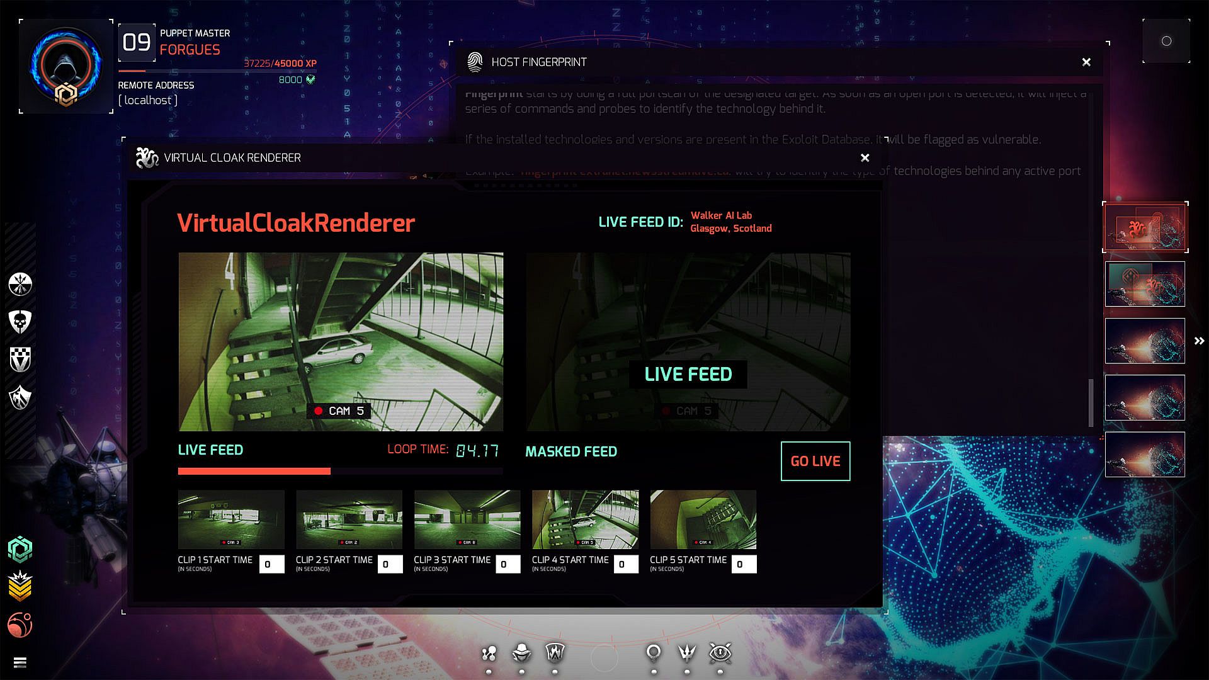
Task: Click the crossed arrows emblem icon
Action: tap(20, 284)
